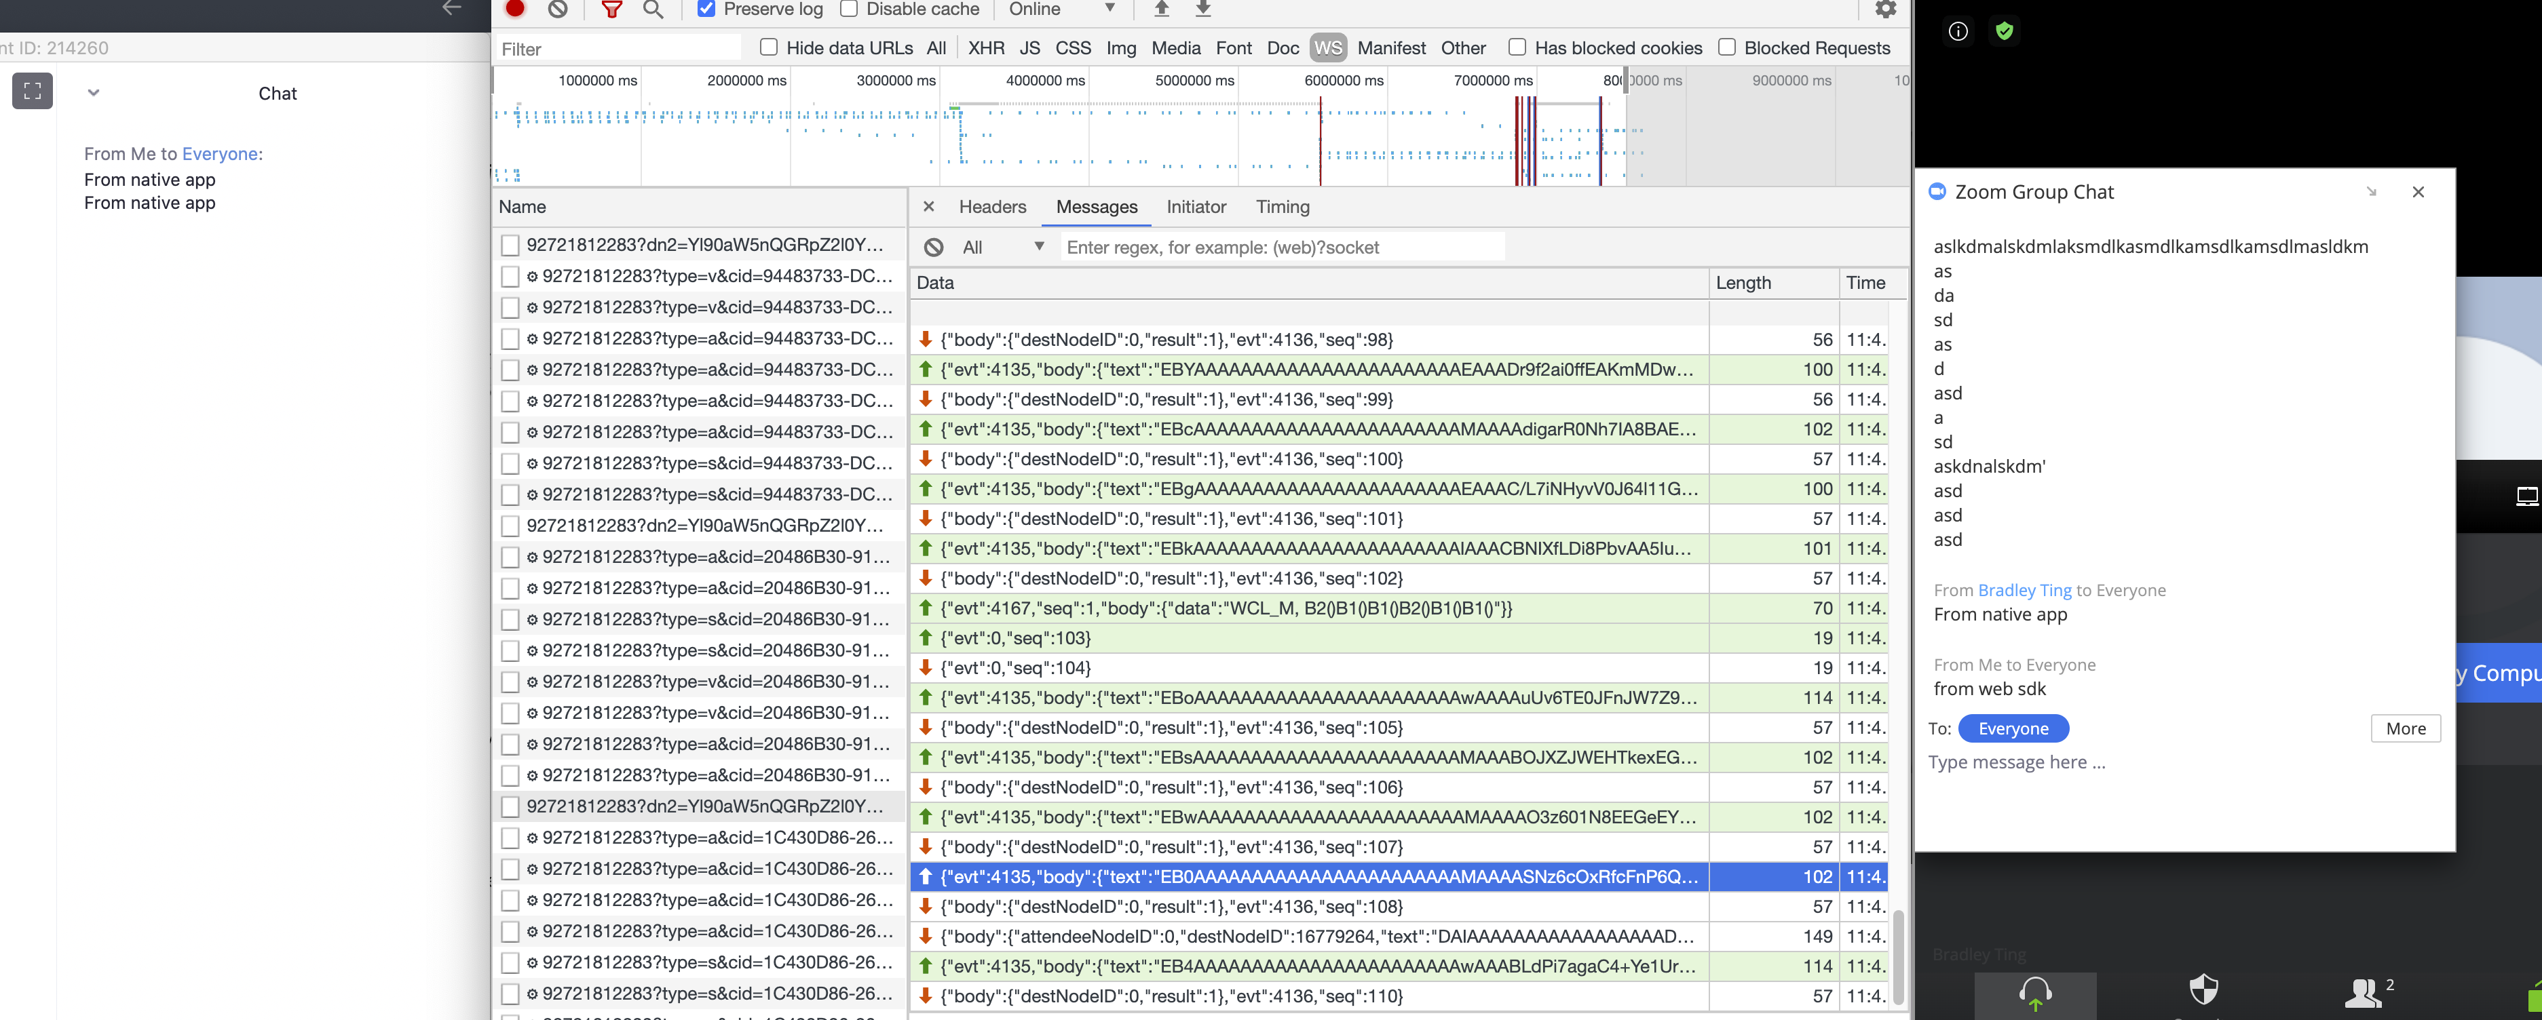Click the red record network log icon
The image size is (2542, 1020).
pos(515,9)
